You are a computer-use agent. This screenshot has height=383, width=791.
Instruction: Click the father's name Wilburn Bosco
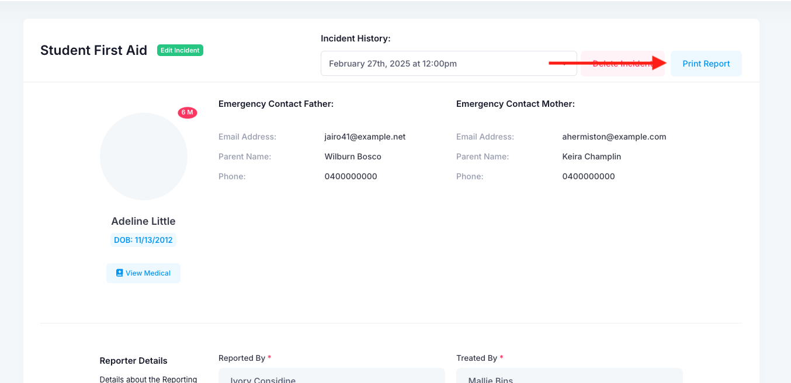tap(353, 156)
